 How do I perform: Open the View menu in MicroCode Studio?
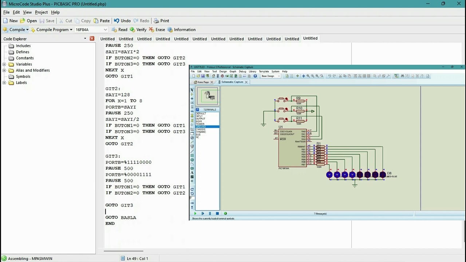tap(27, 12)
